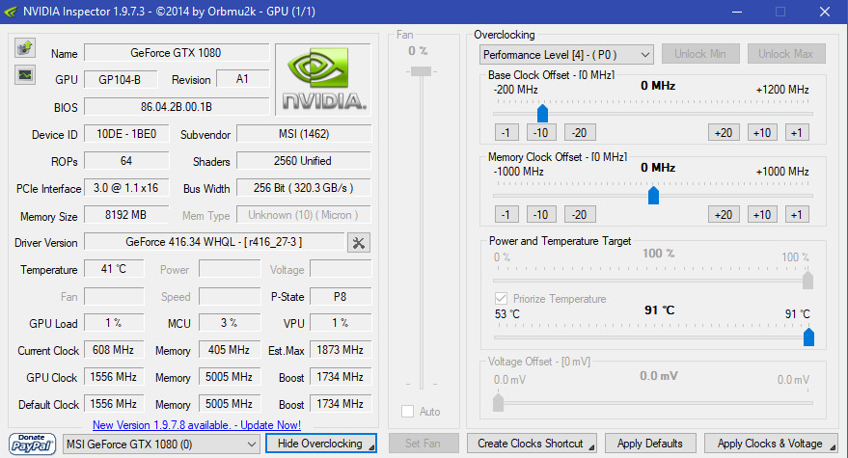Click +20 under Base Clock Offset
The height and width of the screenshot is (458, 848).
[x=724, y=132]
